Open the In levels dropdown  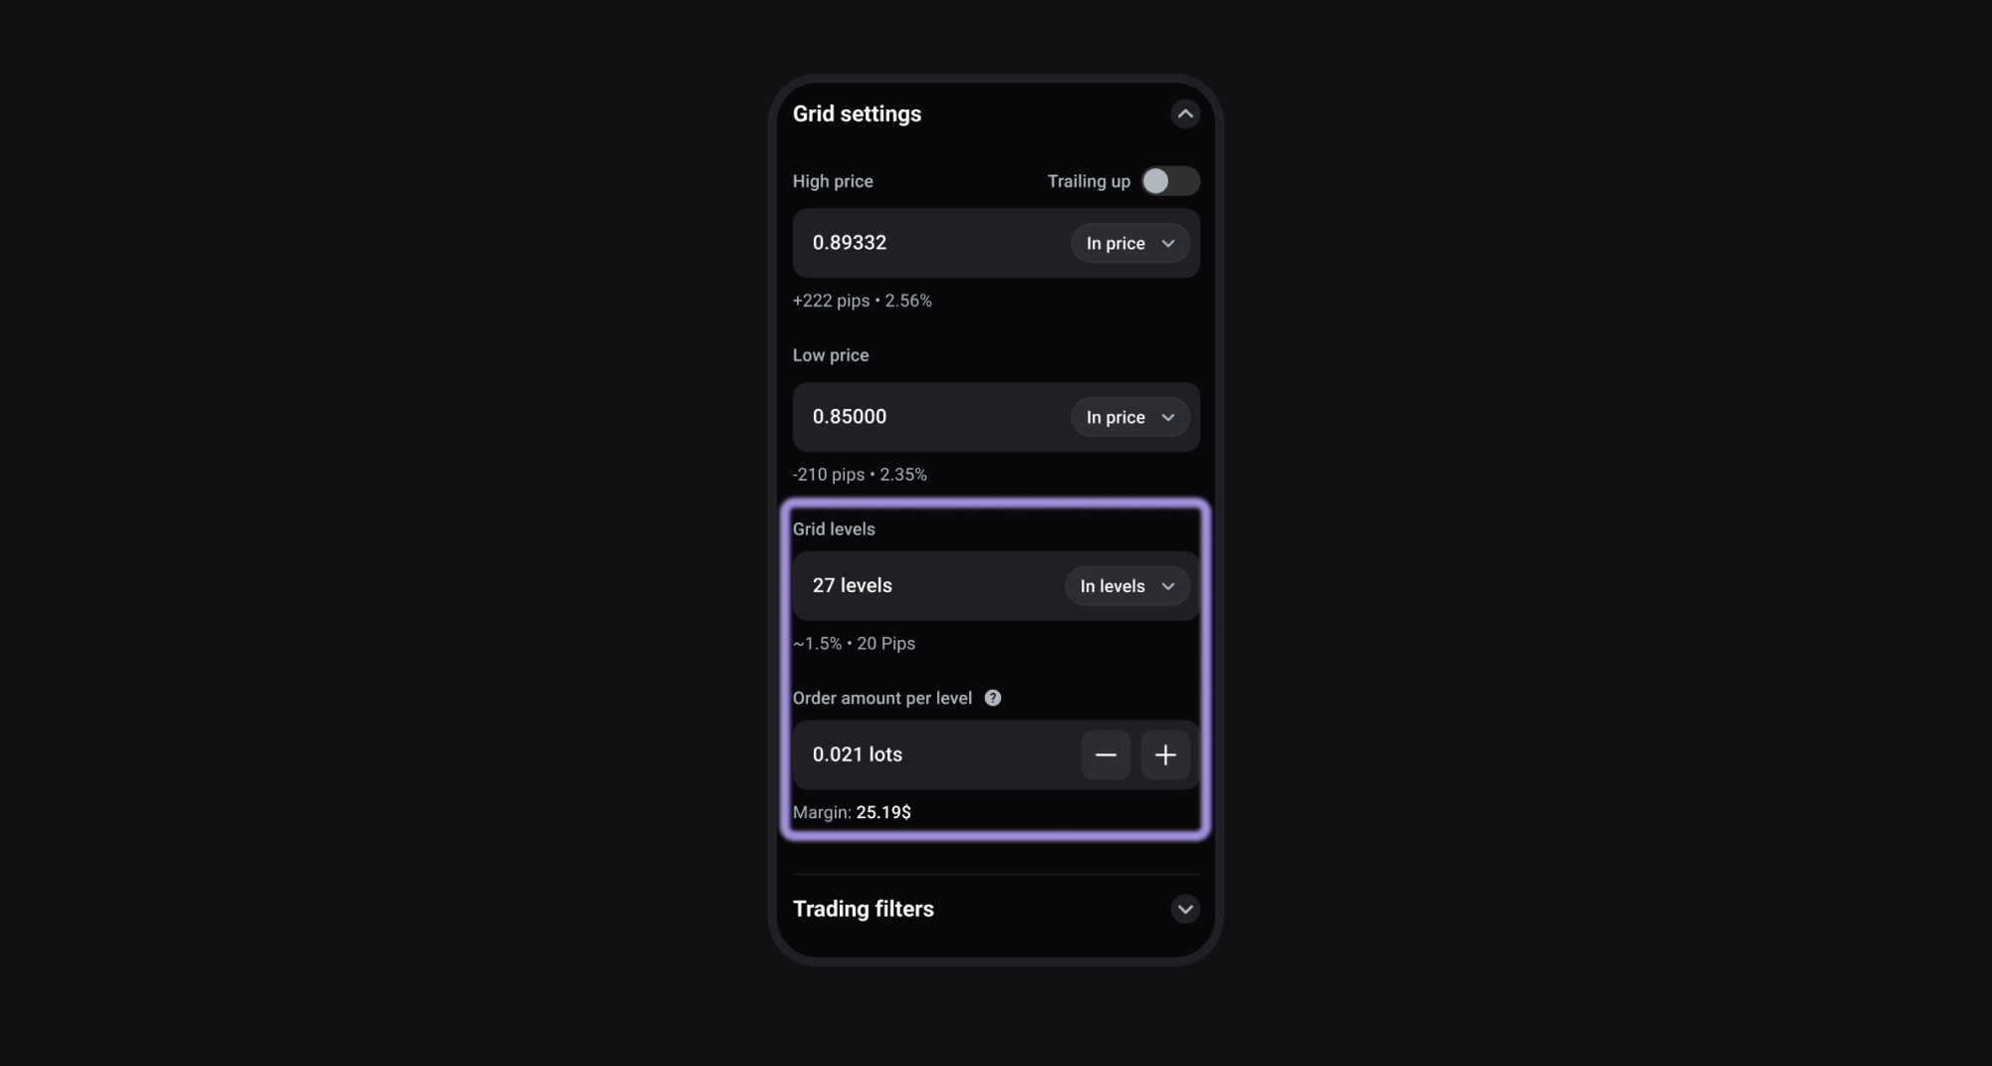pyautogui.click(x=1127, y=586)
